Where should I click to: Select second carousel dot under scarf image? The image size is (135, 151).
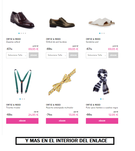tap(103, 99)
